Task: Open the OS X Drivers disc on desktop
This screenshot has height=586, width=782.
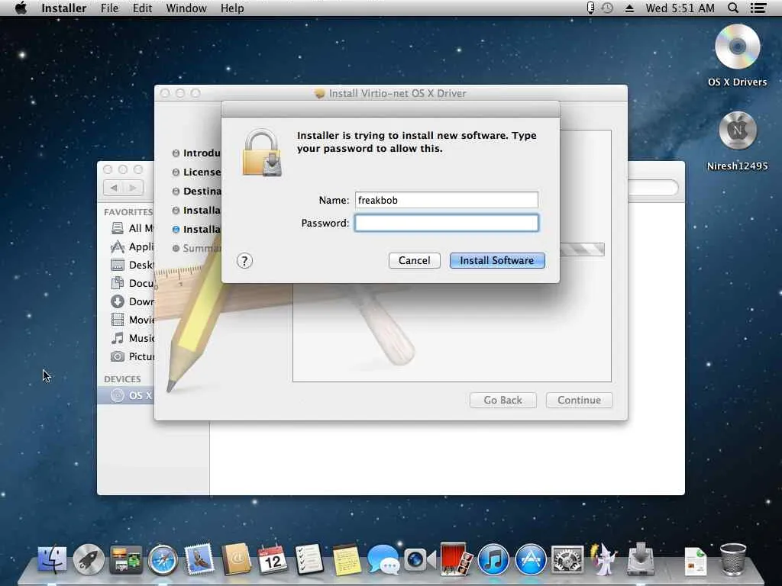Action: click(x=737, y=56)
